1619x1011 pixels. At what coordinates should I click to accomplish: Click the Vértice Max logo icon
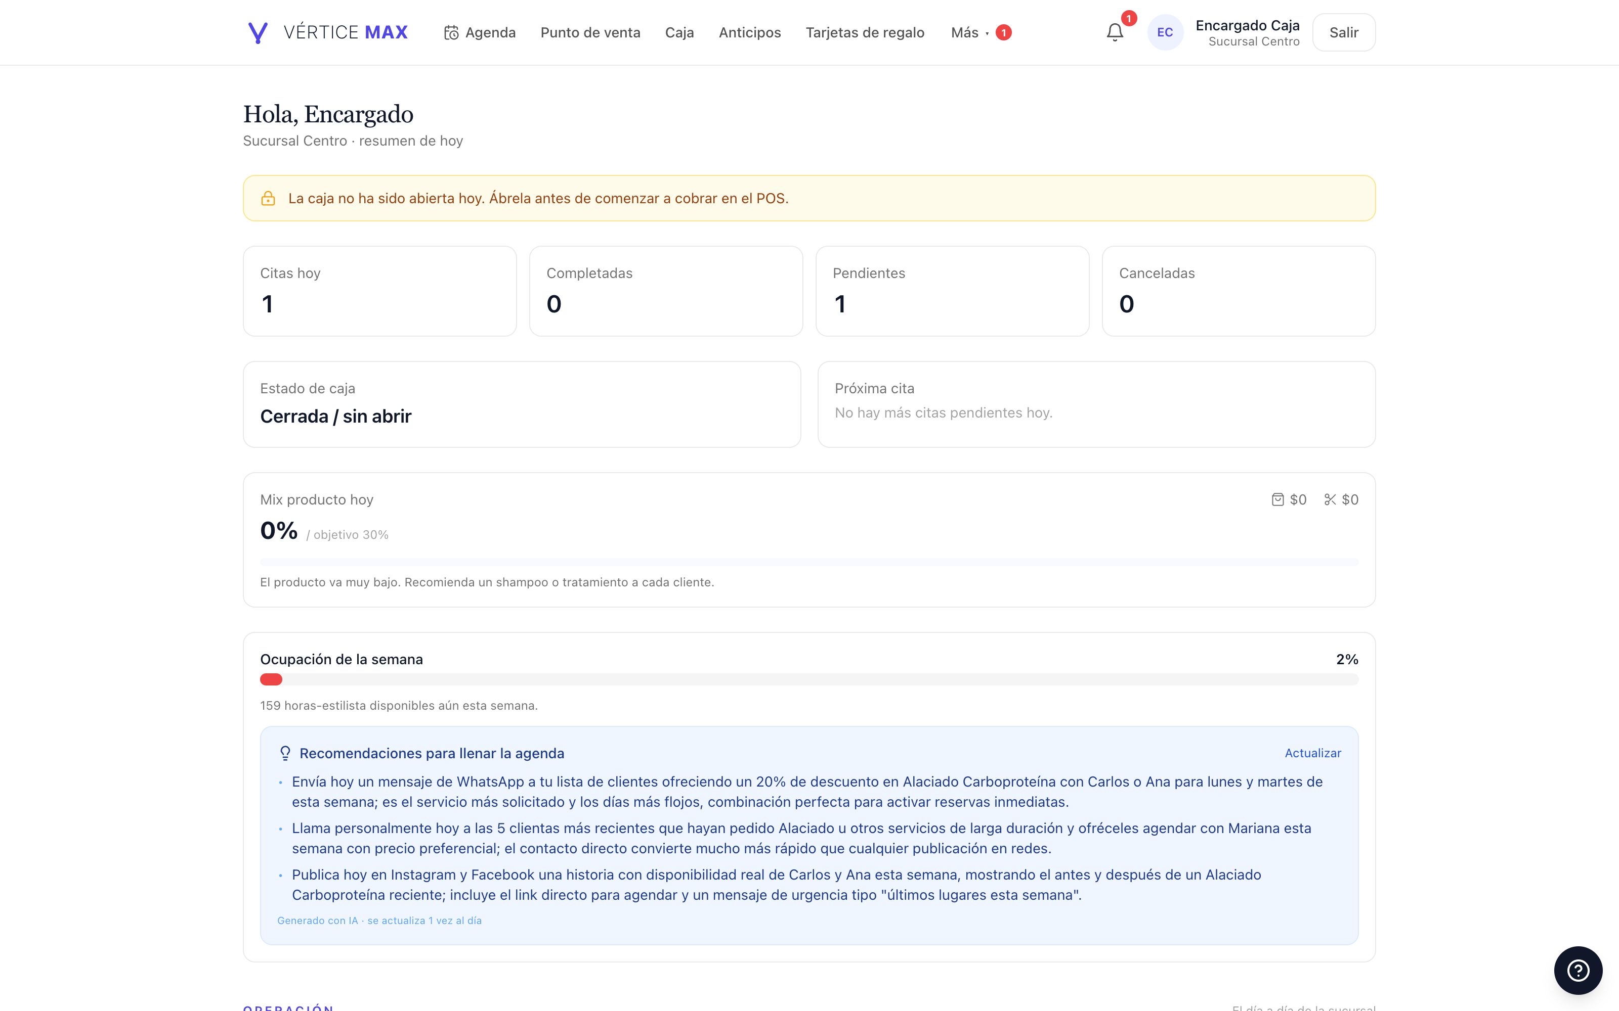click(x=258, y=33)
